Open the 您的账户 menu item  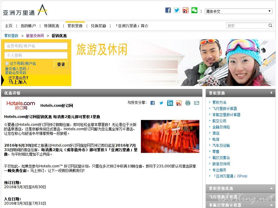pos(28,26)
